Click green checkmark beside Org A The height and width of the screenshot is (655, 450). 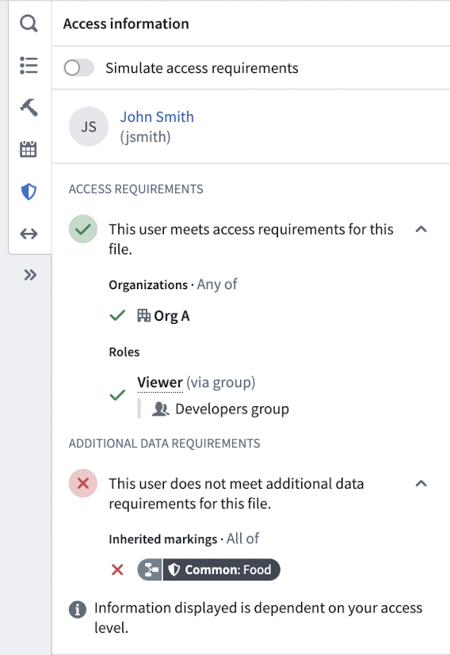click(117, 315)
